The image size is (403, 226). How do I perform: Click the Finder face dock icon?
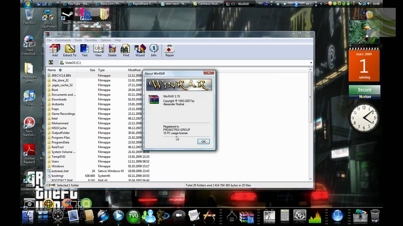[28, 216]
